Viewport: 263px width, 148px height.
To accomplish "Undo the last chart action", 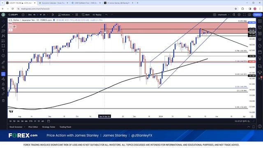I will pyautogui.click(x=106, y=15).
